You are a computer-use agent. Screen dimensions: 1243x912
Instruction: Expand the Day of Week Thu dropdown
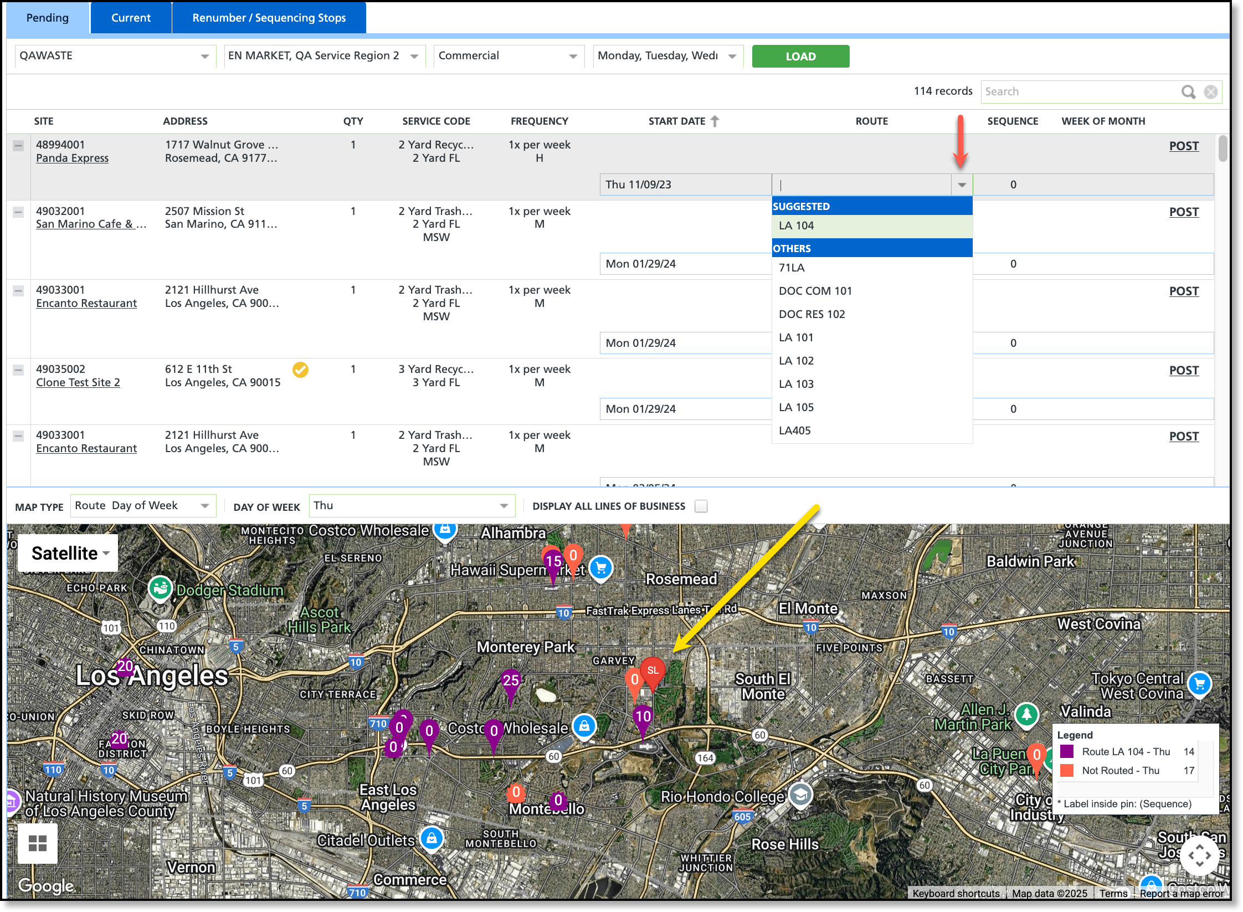504,506
